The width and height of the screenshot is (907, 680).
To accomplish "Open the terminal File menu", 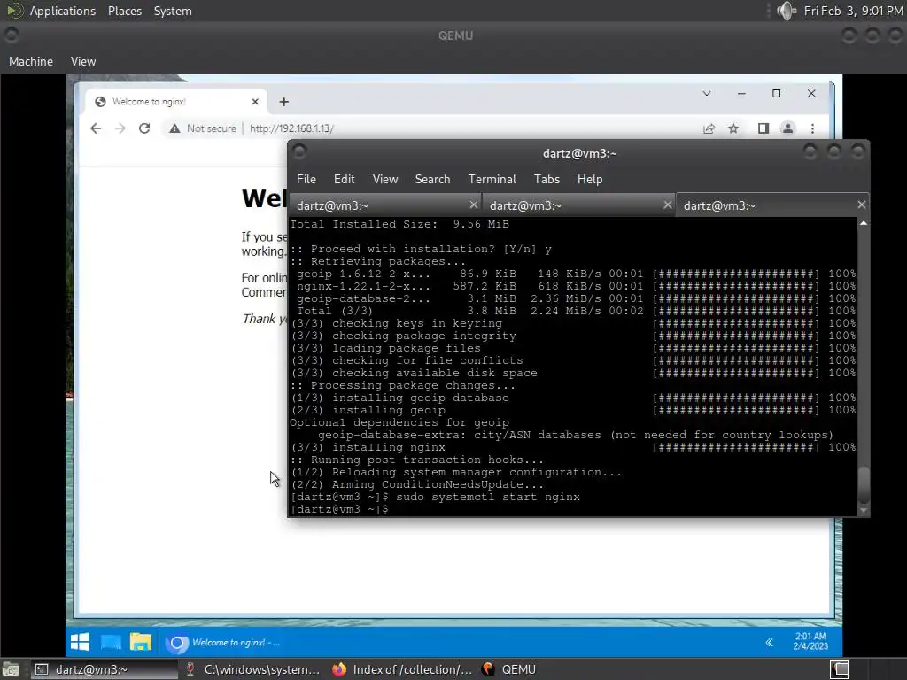I will (306, 179).
